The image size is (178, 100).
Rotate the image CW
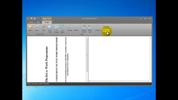[x=90, y=29]
